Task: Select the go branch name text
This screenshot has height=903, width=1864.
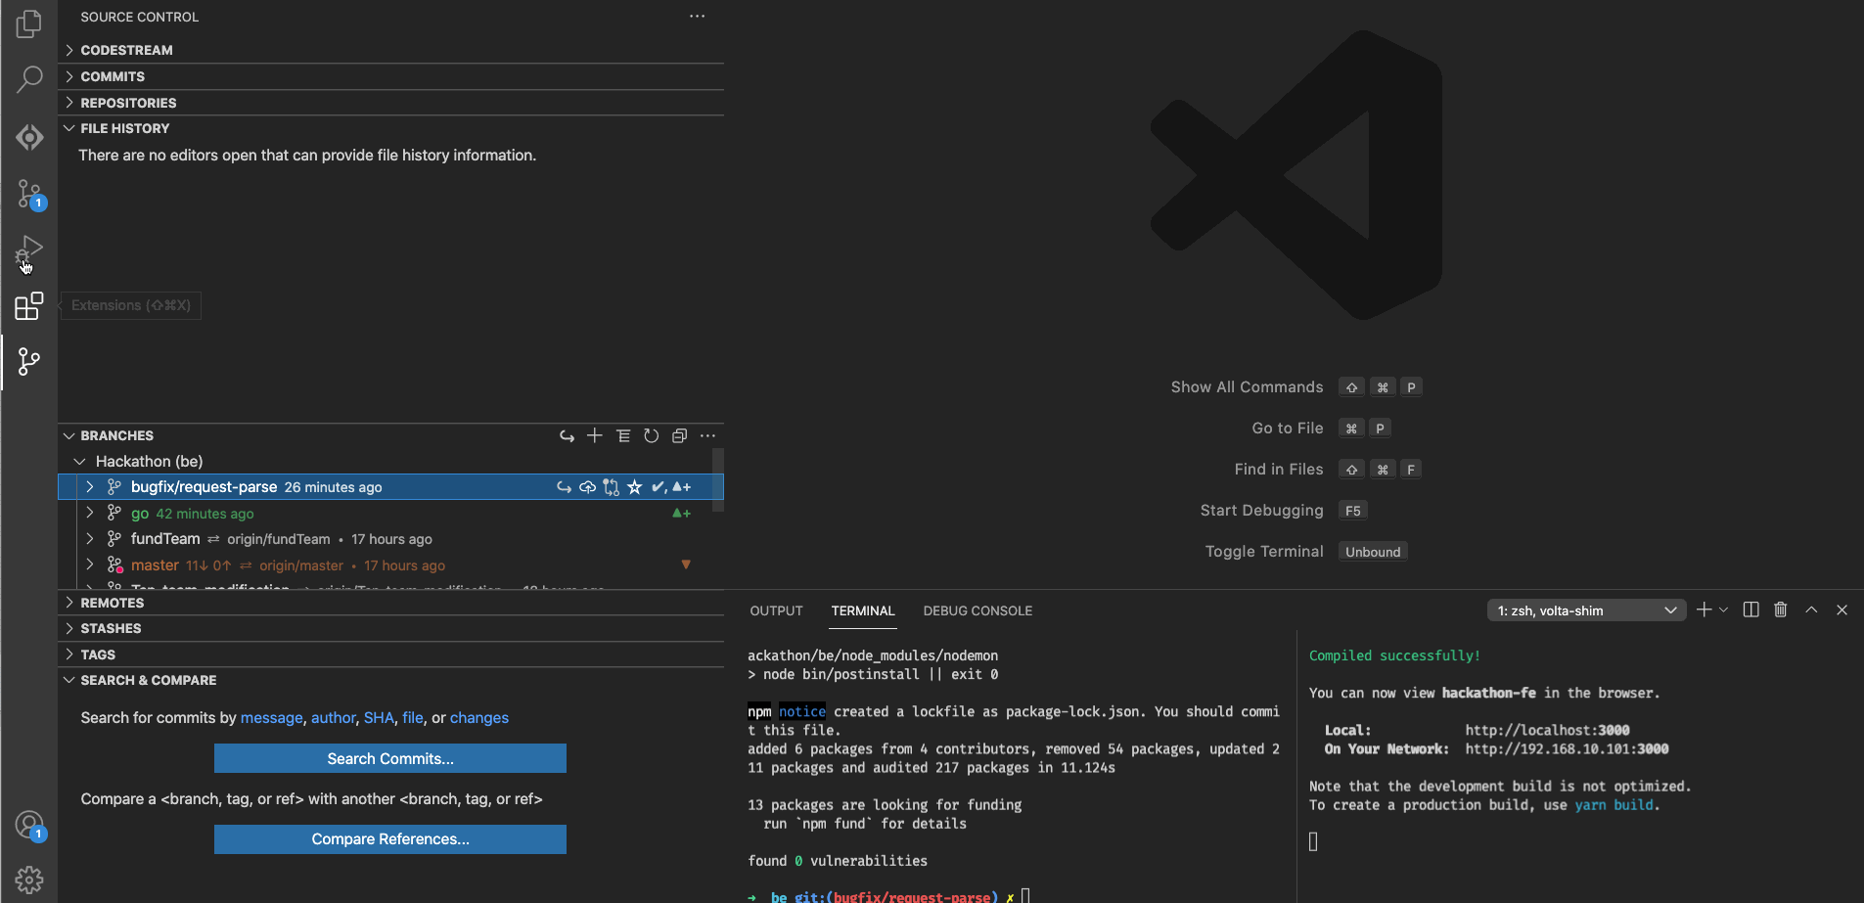Action: [x=140, y=514]
